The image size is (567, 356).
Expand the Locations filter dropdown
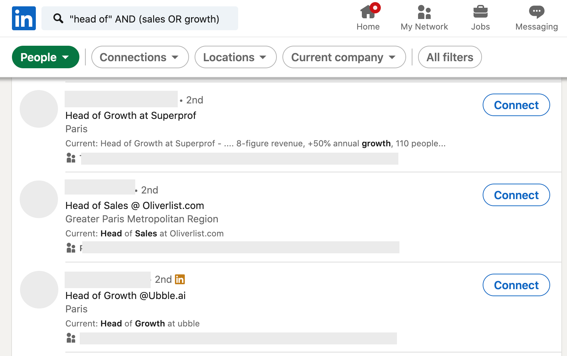click(x=235, y=57)
